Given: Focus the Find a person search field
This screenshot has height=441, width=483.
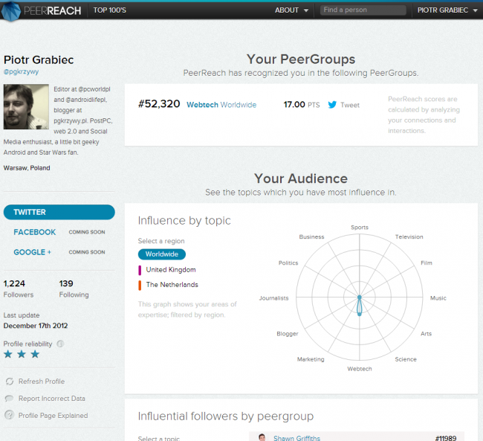Looking at the screenshot, I should click(x=363, y=10).
